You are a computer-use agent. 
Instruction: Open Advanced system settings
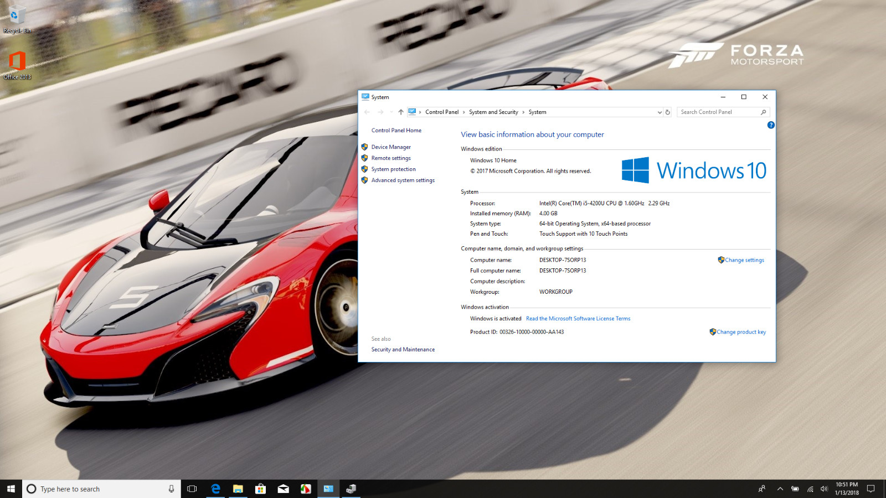pos(403,180)
